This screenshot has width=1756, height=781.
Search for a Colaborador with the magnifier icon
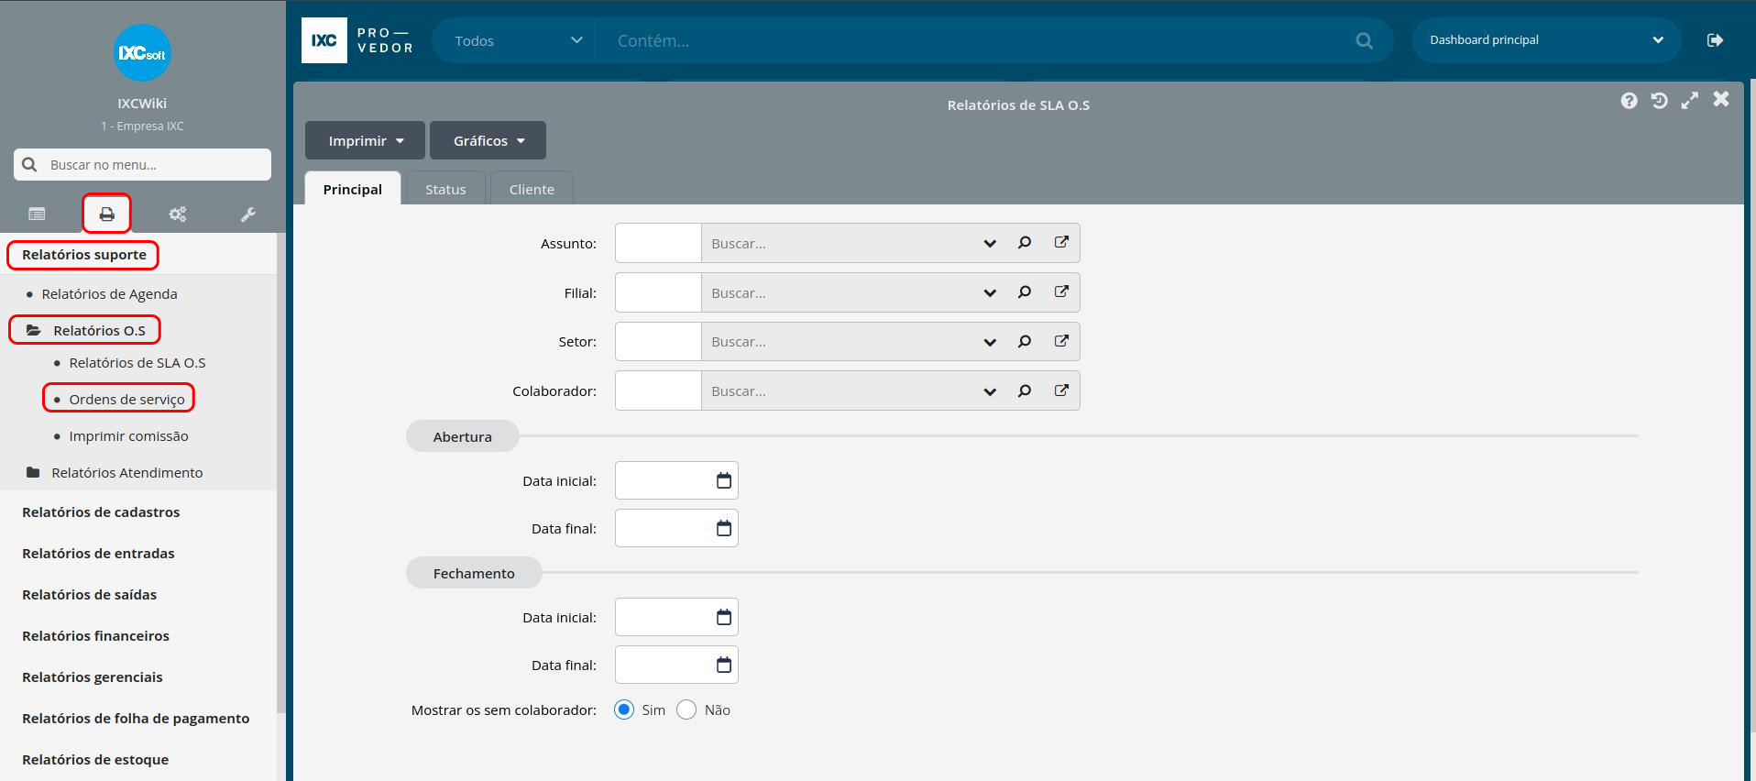coord(1024,390)
